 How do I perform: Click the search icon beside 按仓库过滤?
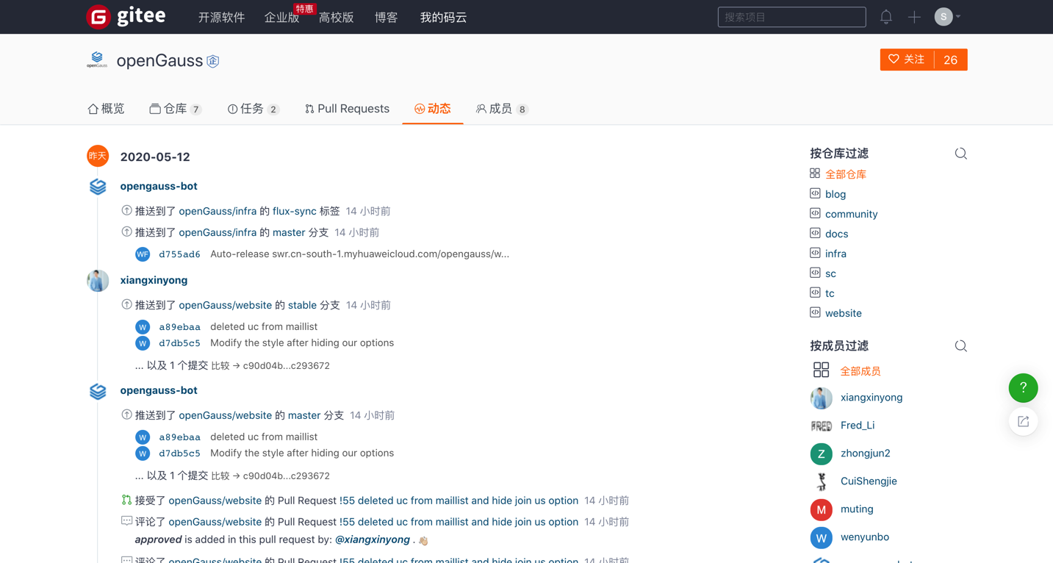pyautogui.click(x=960, y=154)
